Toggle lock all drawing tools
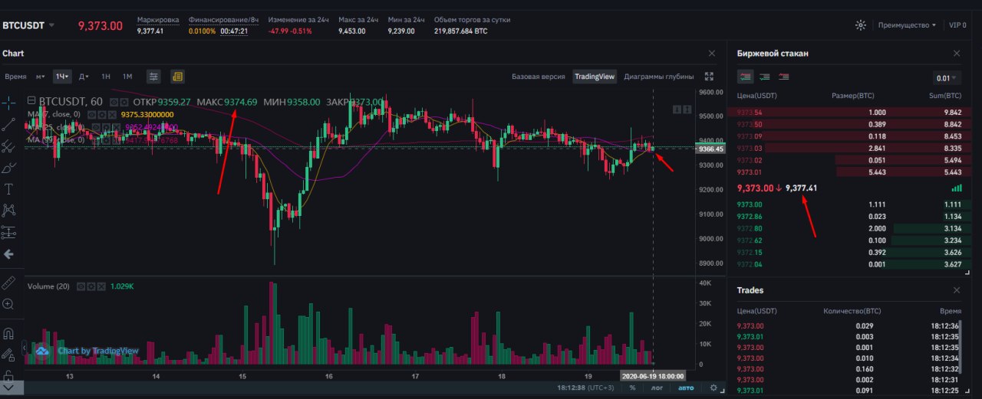This screenshot has height=399, width=982. pos(9,375)
